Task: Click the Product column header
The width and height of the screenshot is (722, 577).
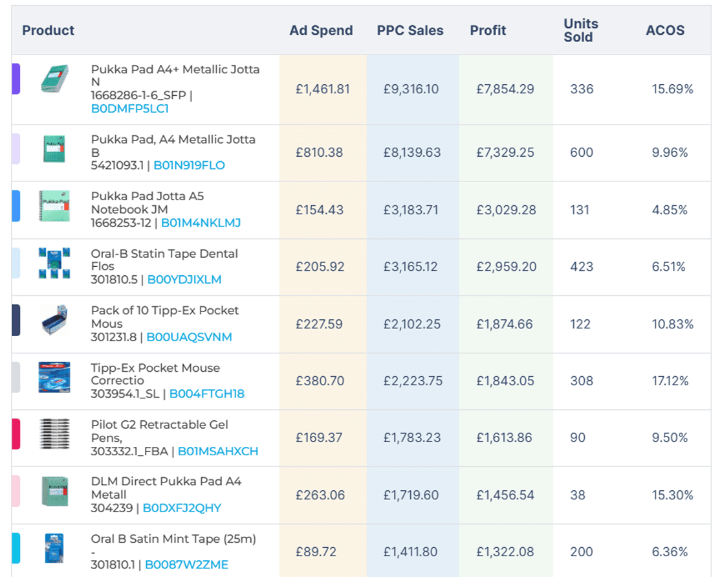Action: click(48, 30)
